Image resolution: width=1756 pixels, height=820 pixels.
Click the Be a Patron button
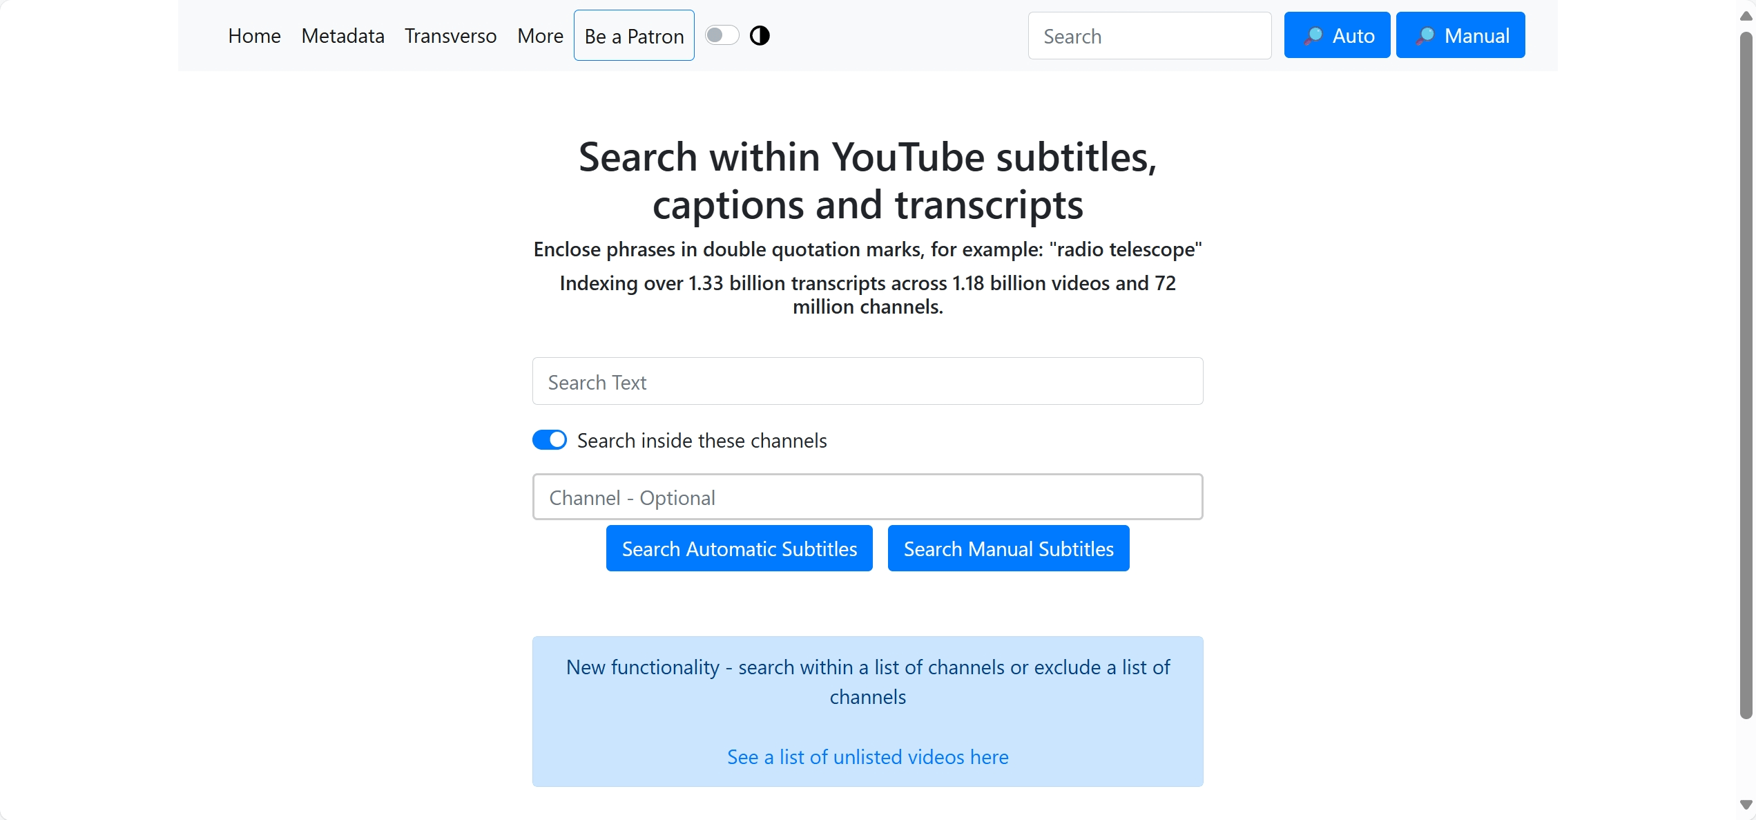pos(634,35)
